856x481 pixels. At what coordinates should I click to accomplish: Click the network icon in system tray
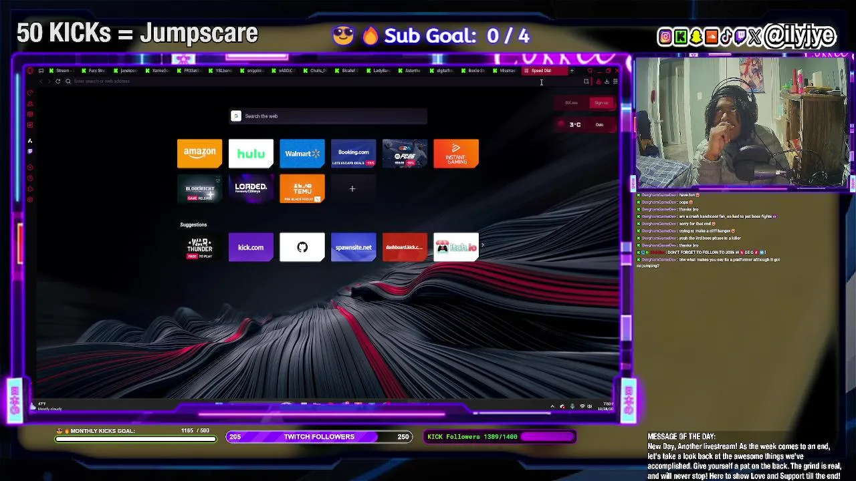point(582,406)
